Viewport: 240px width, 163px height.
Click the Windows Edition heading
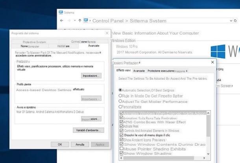(123, 40)
